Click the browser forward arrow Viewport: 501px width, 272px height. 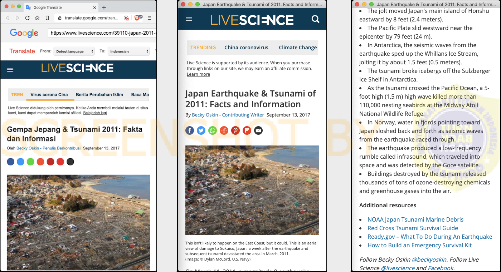pyautogui.click(x=18, y=18)
